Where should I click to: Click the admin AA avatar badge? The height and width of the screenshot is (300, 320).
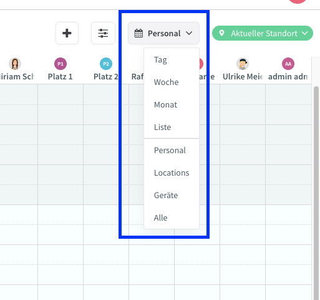click(x=288, y=64)
